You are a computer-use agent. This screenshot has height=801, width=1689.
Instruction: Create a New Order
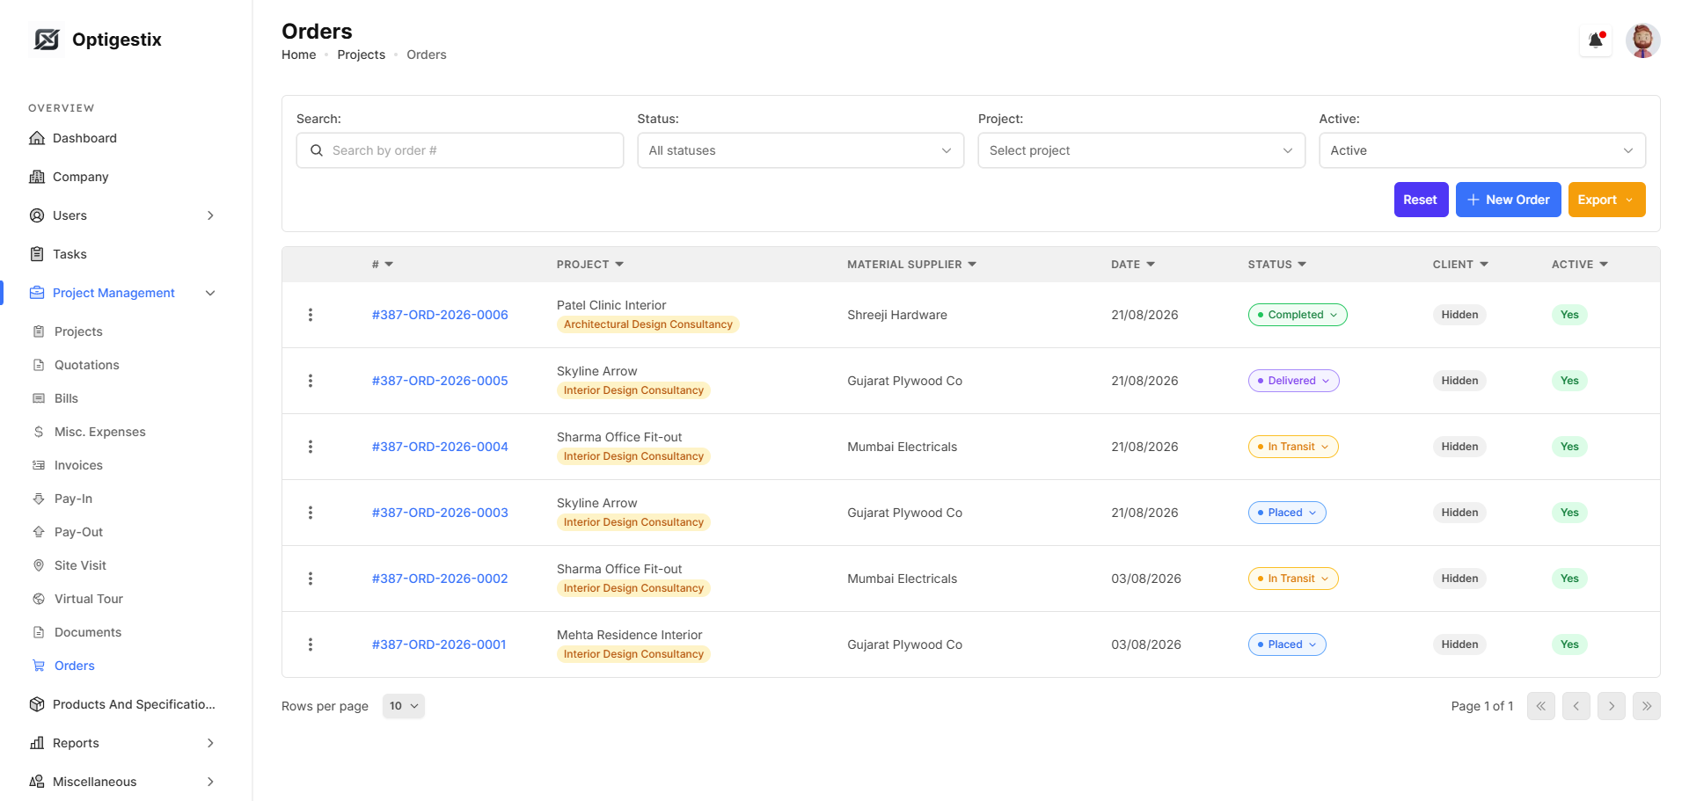[x=1508, y=200]
